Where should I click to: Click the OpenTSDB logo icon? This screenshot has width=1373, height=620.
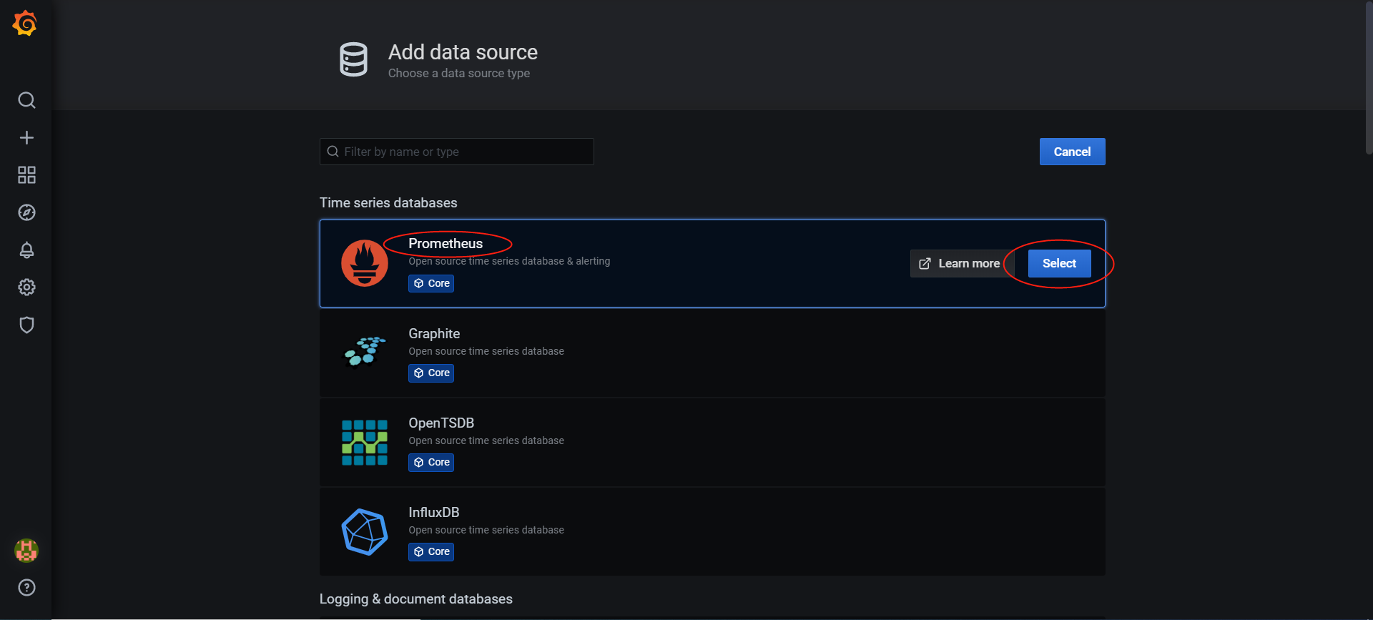point(365,443)
